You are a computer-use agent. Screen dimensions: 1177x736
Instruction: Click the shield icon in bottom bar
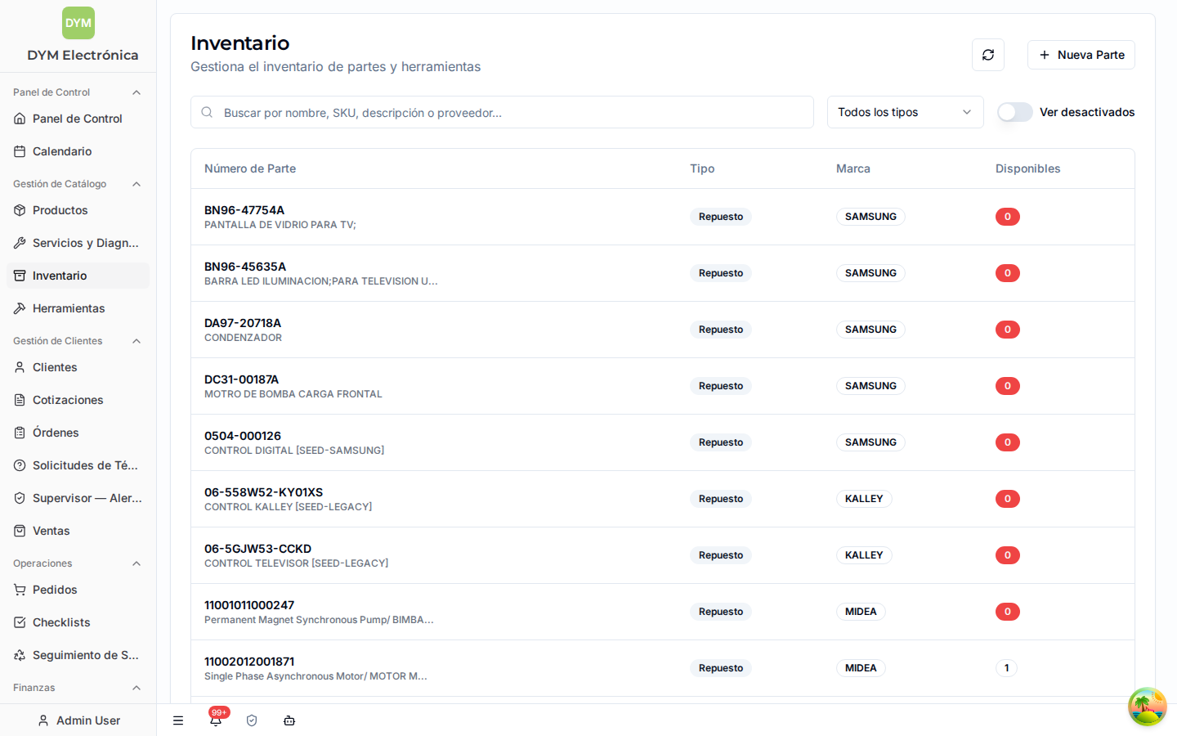tap(252, 720)
